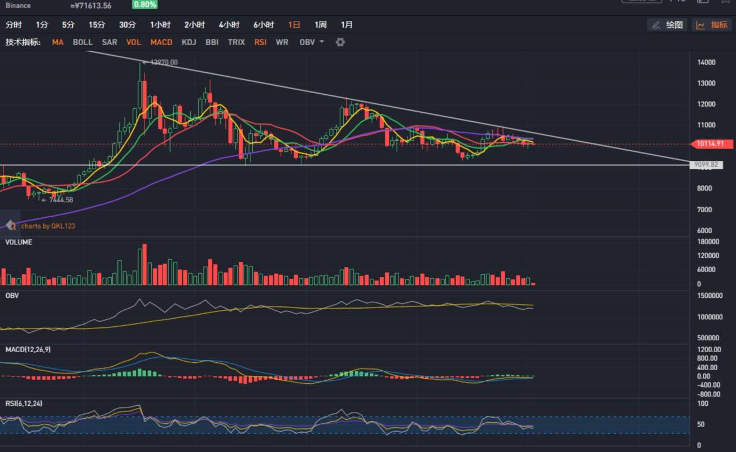Enable the KDJ indicator
The width and height of the screenshot is (736, 452).
[x=189, y=42]
